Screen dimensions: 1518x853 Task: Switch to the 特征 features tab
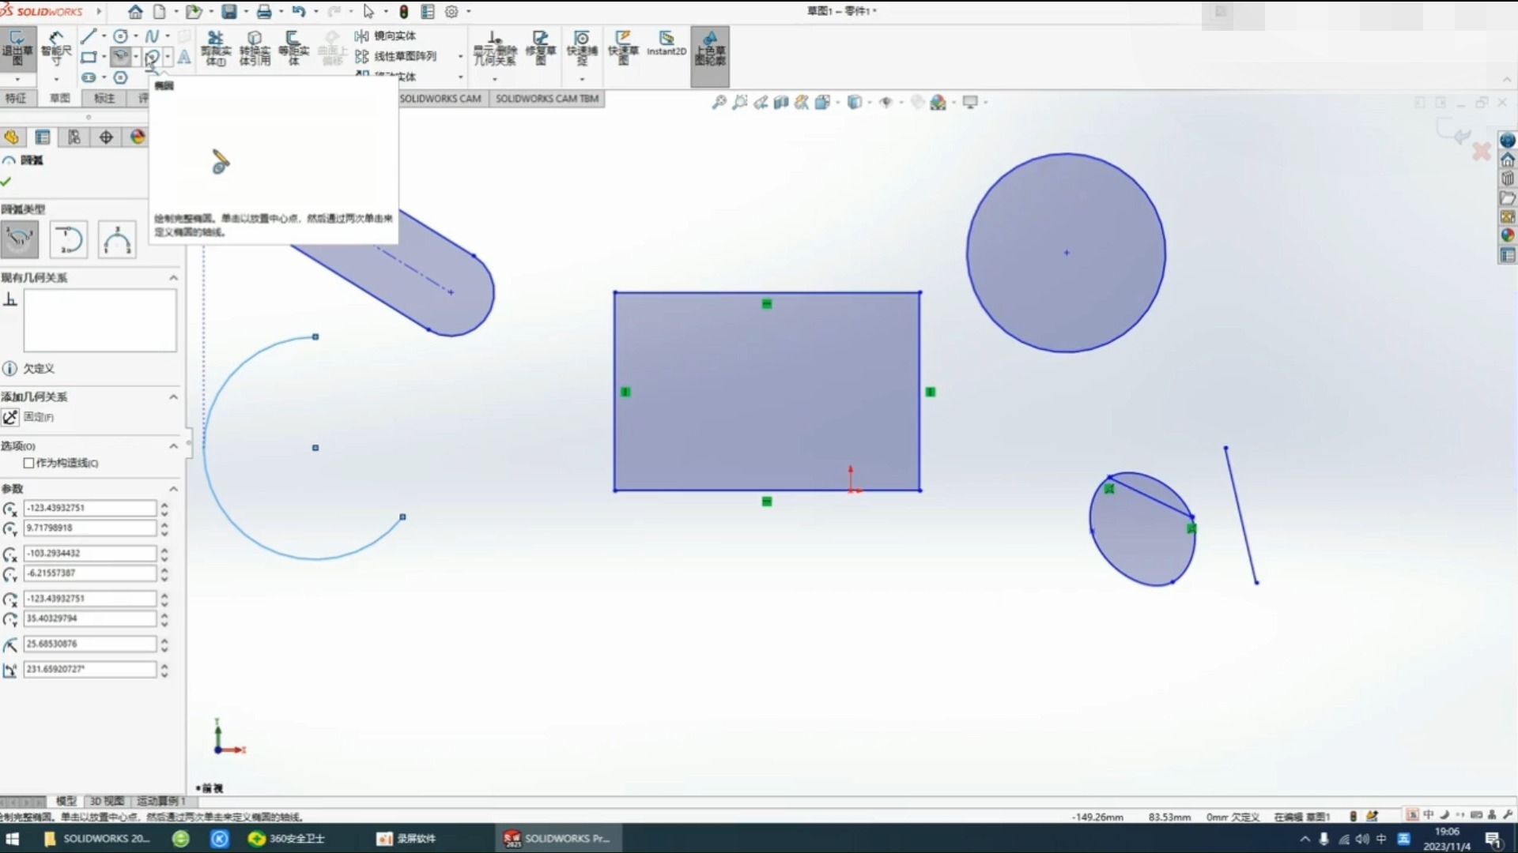17,98
